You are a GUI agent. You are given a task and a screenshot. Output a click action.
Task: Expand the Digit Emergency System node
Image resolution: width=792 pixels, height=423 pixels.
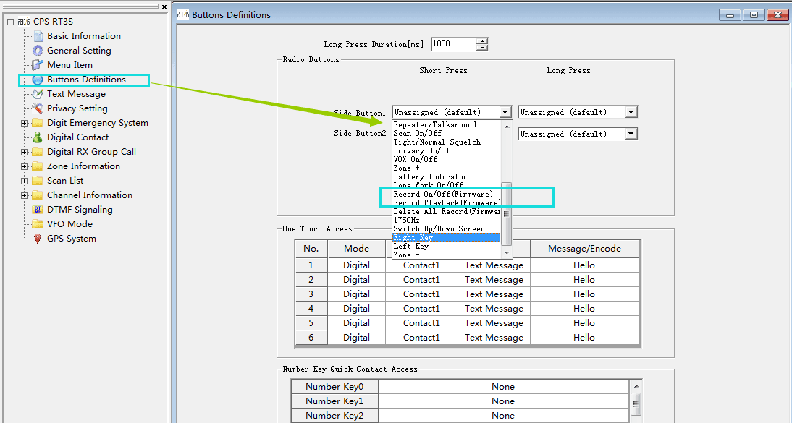[x=25, y=123]
